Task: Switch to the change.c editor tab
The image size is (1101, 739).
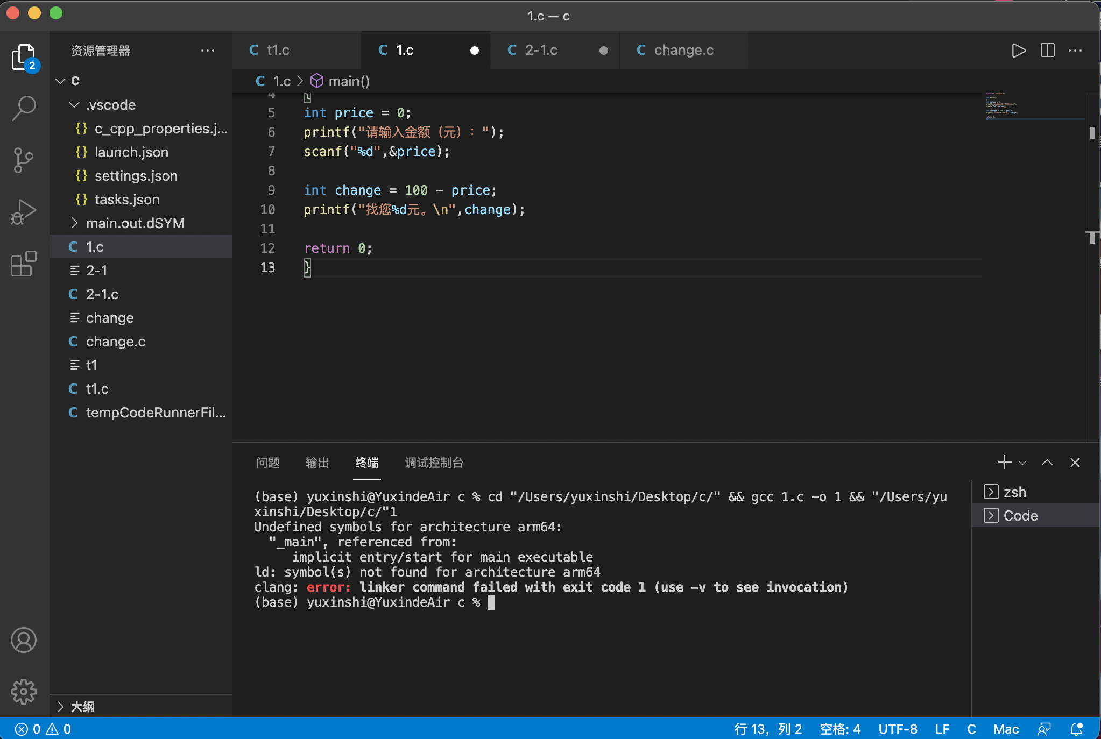Action: click(683, 50)
